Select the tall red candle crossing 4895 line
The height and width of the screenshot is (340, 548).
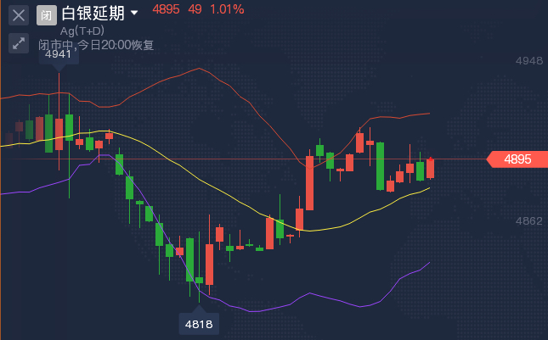(309, 183)
